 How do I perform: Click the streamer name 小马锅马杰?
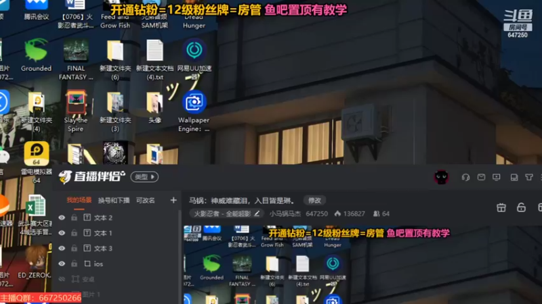pyautogui.click(x=285, y=213)
